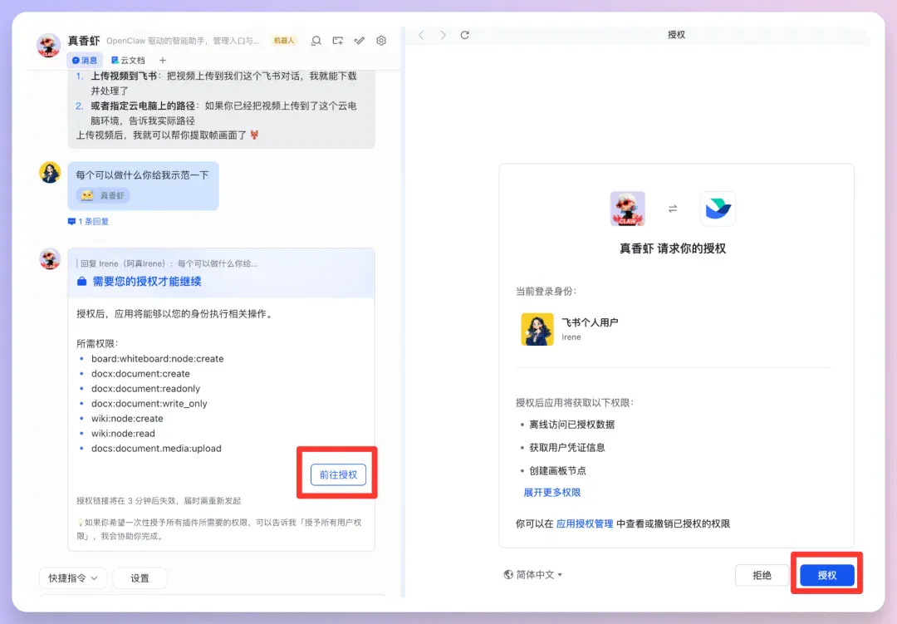Open the 快捷指令 dropdown
This screenshot has width=897, height=624.
[x=72, y=578]
